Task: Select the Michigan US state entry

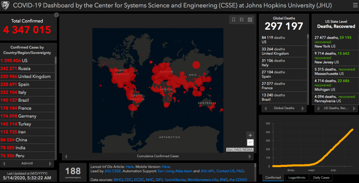Action: (335, 85)
